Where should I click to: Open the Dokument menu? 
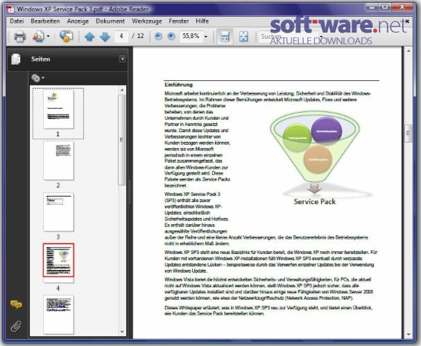coord(110,21)
